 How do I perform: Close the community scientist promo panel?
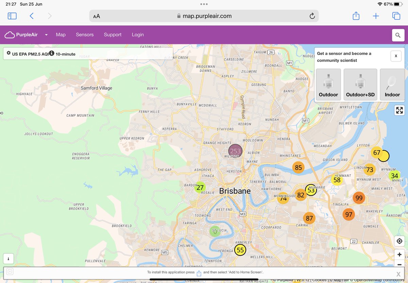click(396, 56)
